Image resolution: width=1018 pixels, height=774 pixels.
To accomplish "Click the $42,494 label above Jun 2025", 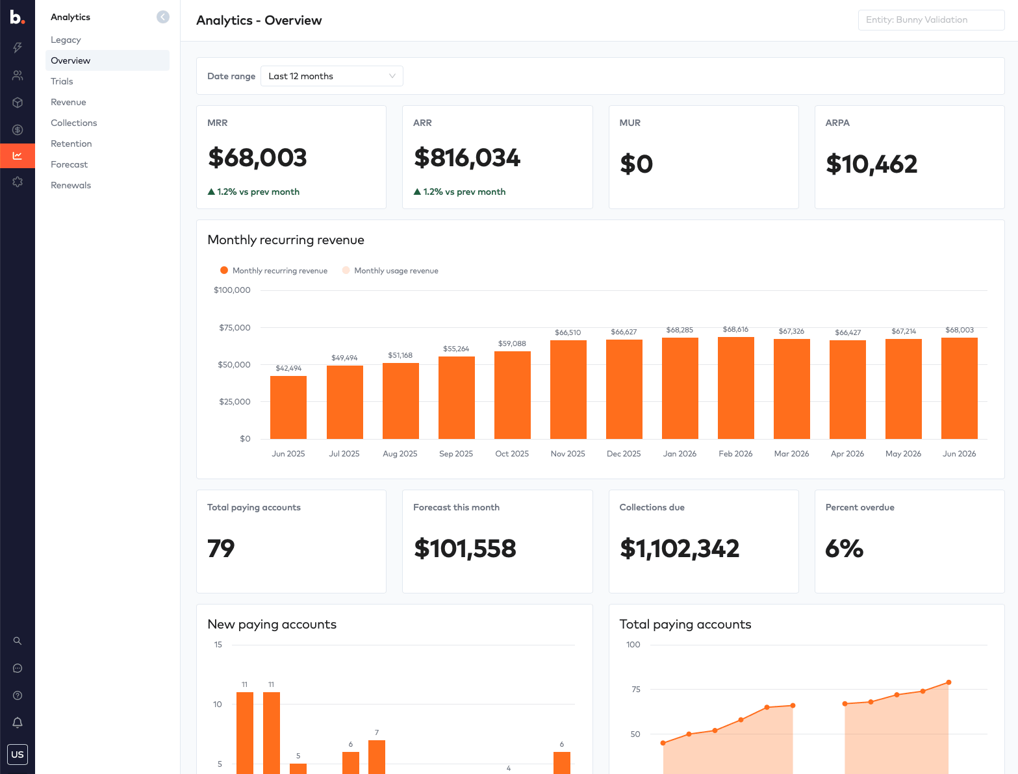I will click(288, 368).
